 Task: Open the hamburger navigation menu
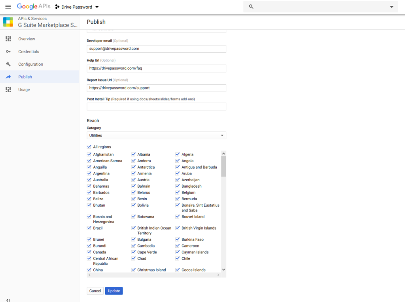click(x=8, y=7)
